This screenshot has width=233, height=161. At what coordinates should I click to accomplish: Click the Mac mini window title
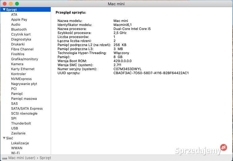pyautogui.click(x=116, y=4)
